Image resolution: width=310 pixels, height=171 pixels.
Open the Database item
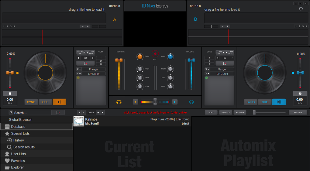[36, 127]
